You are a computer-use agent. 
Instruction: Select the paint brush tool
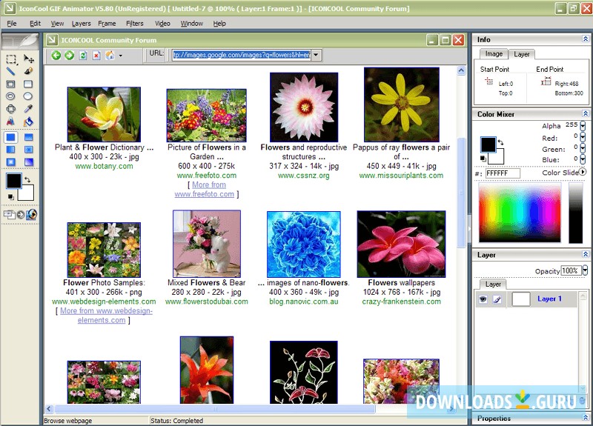coord(28,71)
